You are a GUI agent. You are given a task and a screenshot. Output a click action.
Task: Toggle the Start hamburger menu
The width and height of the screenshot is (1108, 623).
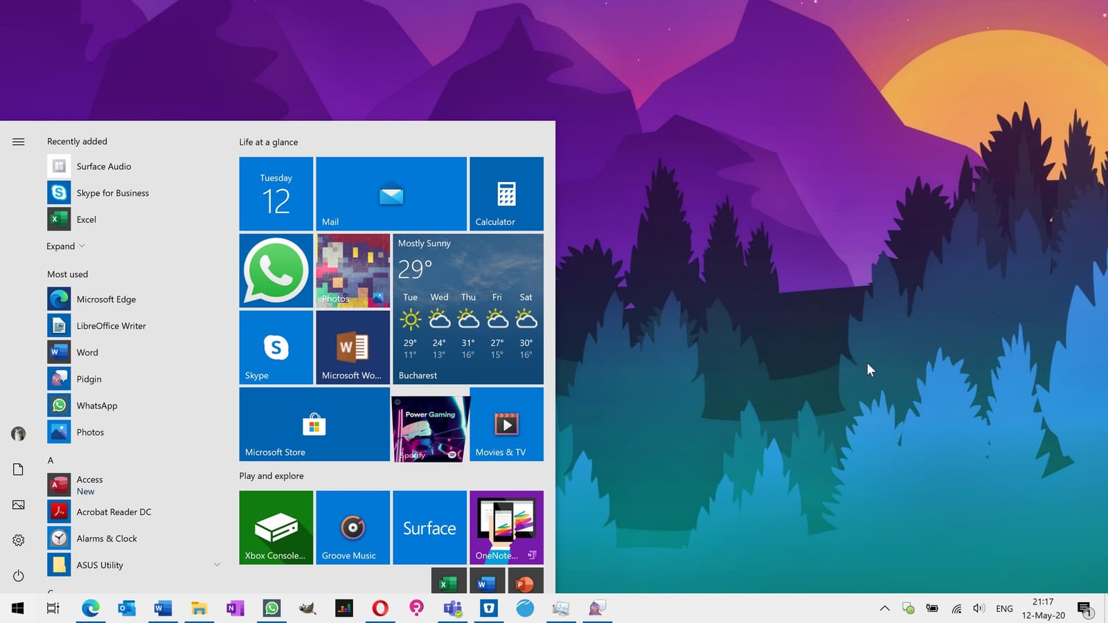19,142
